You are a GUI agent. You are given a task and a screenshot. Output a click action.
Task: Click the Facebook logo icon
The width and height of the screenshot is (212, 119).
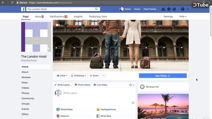coord(23,9)
